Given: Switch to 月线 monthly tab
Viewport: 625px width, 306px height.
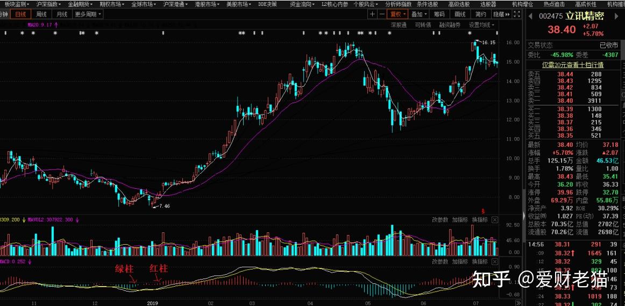Looking at the screenshot, I should click(x=62, y=15).
